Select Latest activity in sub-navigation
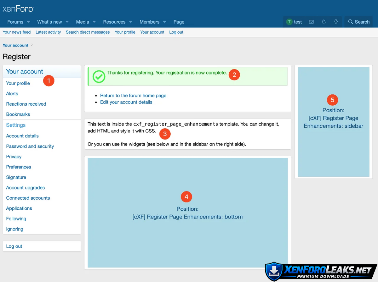 pos(48,32)
